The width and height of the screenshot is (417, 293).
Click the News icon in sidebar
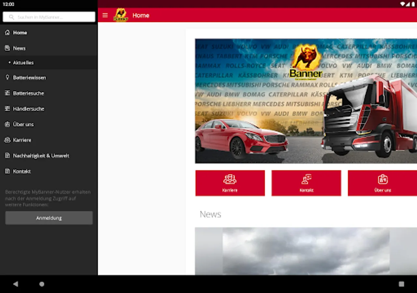click(x=7, y=48)
